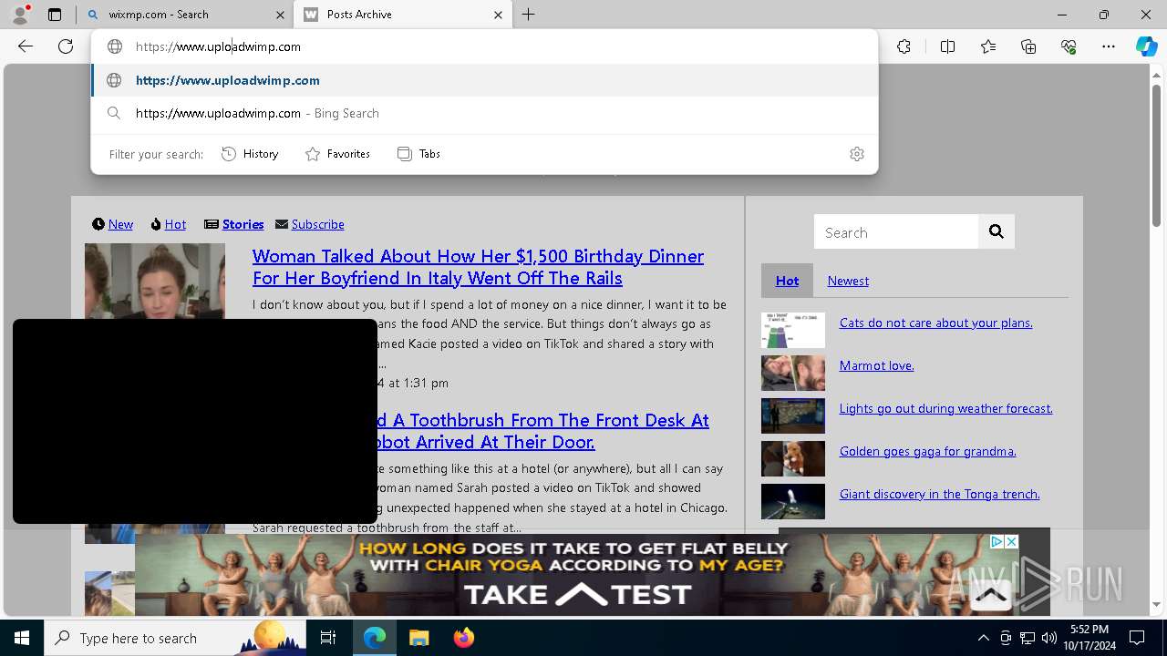The image size is (1167, 656).
Task: Click the chair yoga Take Test banner
Action: tap(578, 575)
